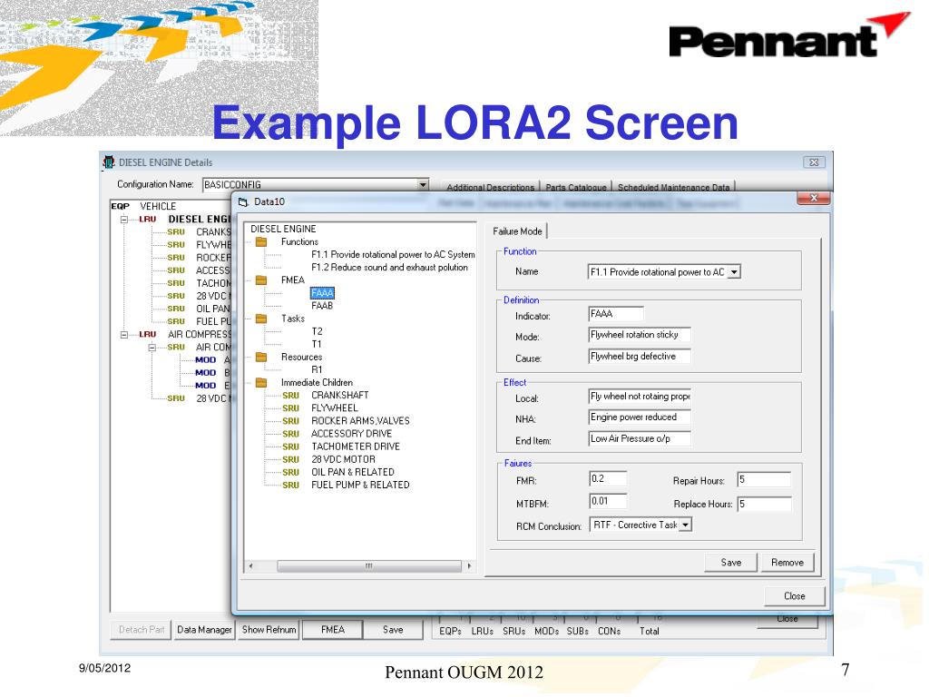Click the FMEA button in bottom bar
This screenshot has width=929, height=697.
tap(332, 630)
